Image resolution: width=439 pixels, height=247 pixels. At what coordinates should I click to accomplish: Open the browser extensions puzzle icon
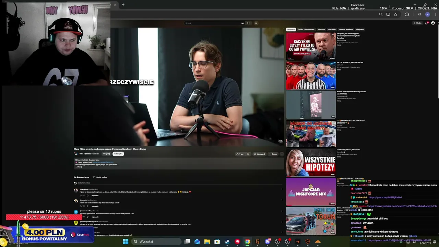pos(407,14)
